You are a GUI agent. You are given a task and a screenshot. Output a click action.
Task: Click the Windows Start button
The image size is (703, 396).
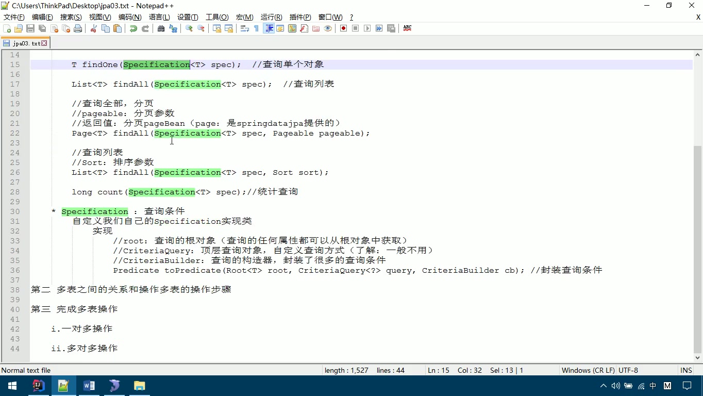click(12, 386)
